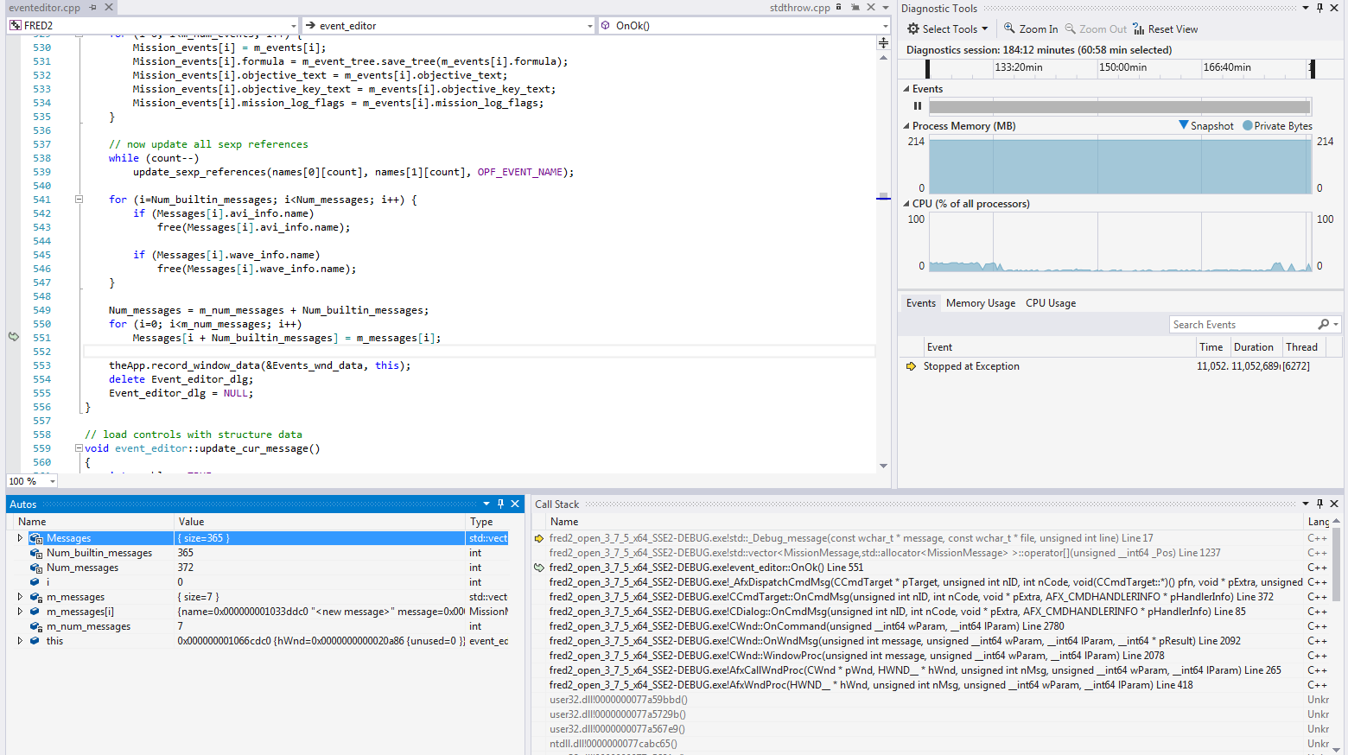
Task: Collapse the Process Memory (MB) graph section
Action: pyautogui.click(x=906, y=126)
